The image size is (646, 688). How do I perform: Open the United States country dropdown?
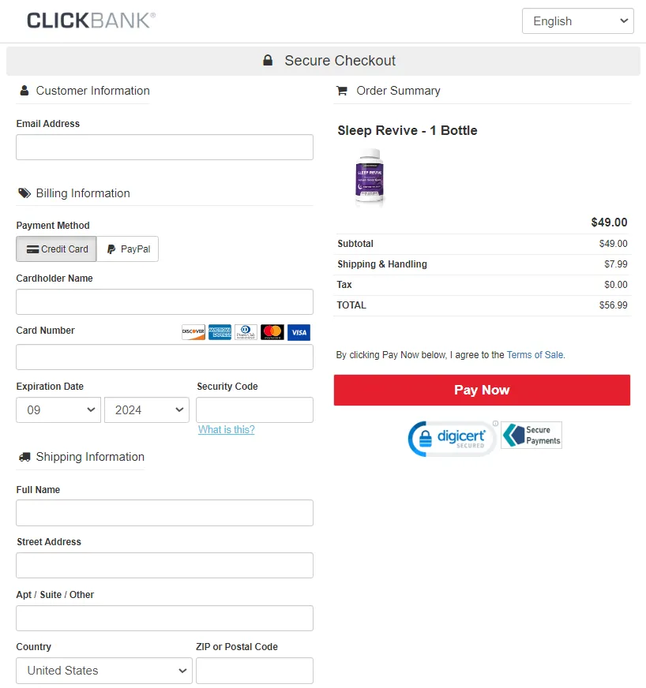tap(104, 671)
